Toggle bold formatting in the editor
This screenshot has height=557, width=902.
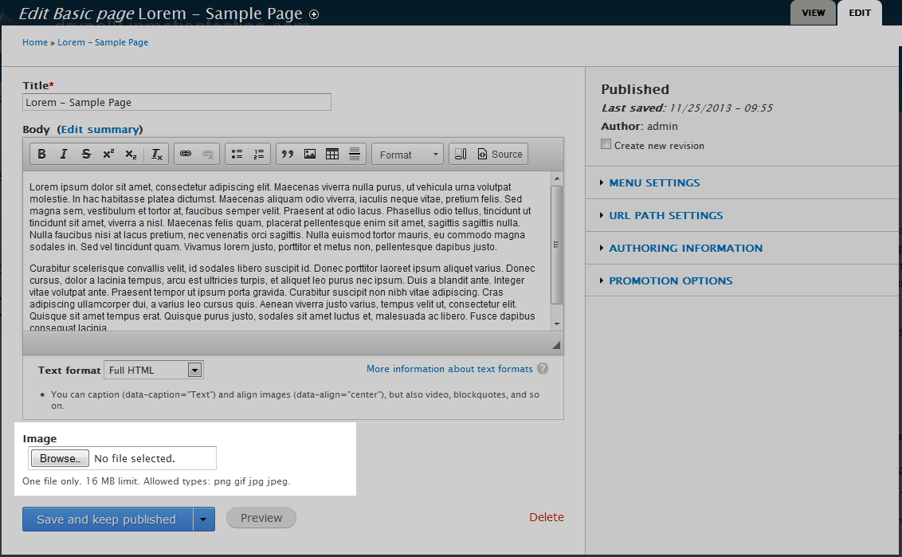pos(42,155)
